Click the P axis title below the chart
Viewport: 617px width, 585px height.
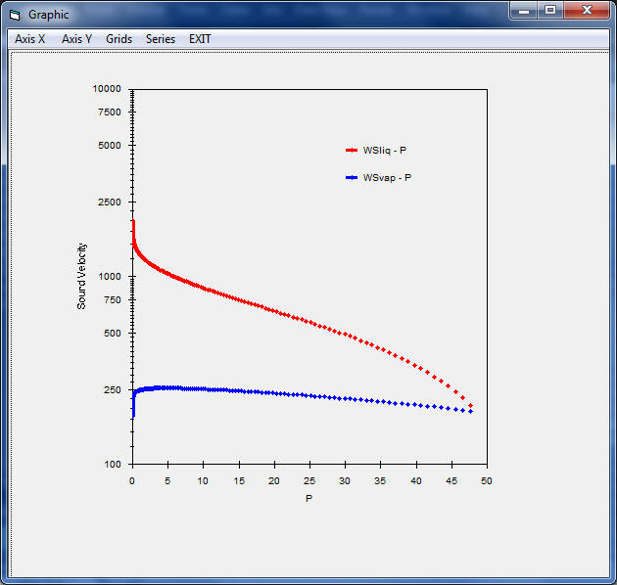(x=308, y=498)
